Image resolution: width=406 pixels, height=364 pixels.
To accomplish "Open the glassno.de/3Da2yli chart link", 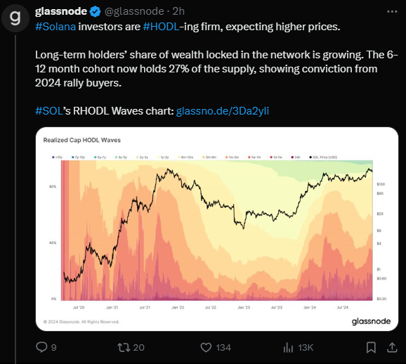I will pos(223,111).
